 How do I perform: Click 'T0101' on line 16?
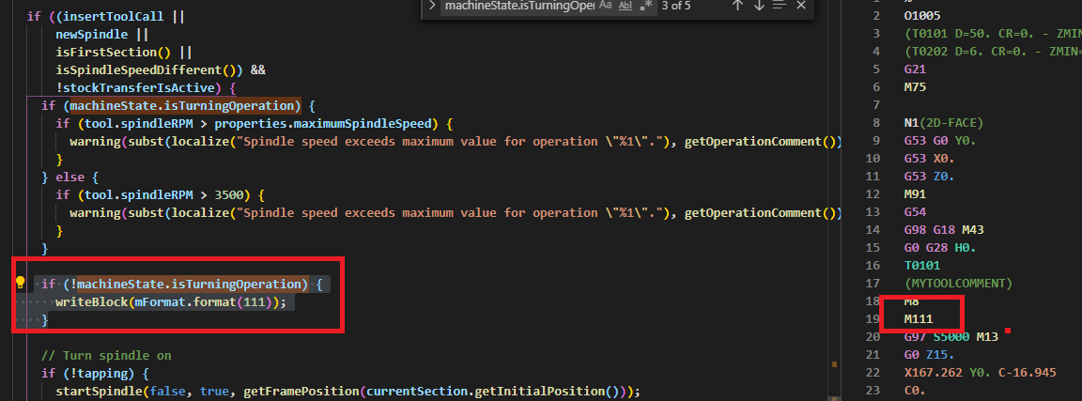[922, 266]
